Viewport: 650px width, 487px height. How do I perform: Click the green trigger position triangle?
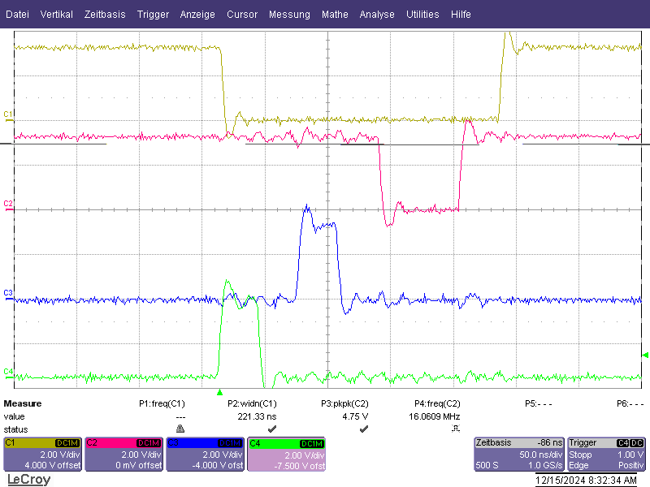(x=219, y=392)
